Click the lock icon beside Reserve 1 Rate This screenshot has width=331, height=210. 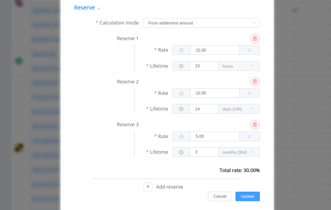tap(181, 50)
